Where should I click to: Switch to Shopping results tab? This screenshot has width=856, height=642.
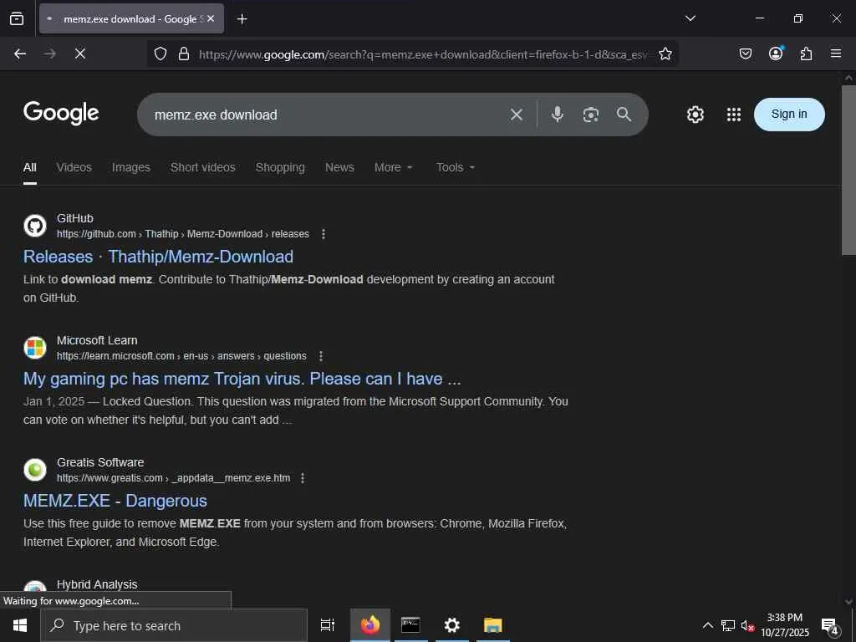tap(280, 167)
